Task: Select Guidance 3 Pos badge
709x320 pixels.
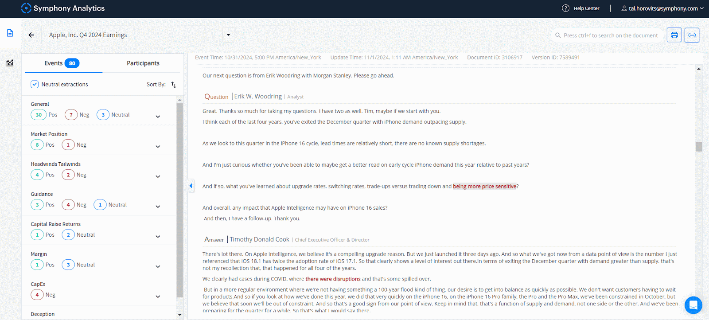Action: [x=37, y=205]
